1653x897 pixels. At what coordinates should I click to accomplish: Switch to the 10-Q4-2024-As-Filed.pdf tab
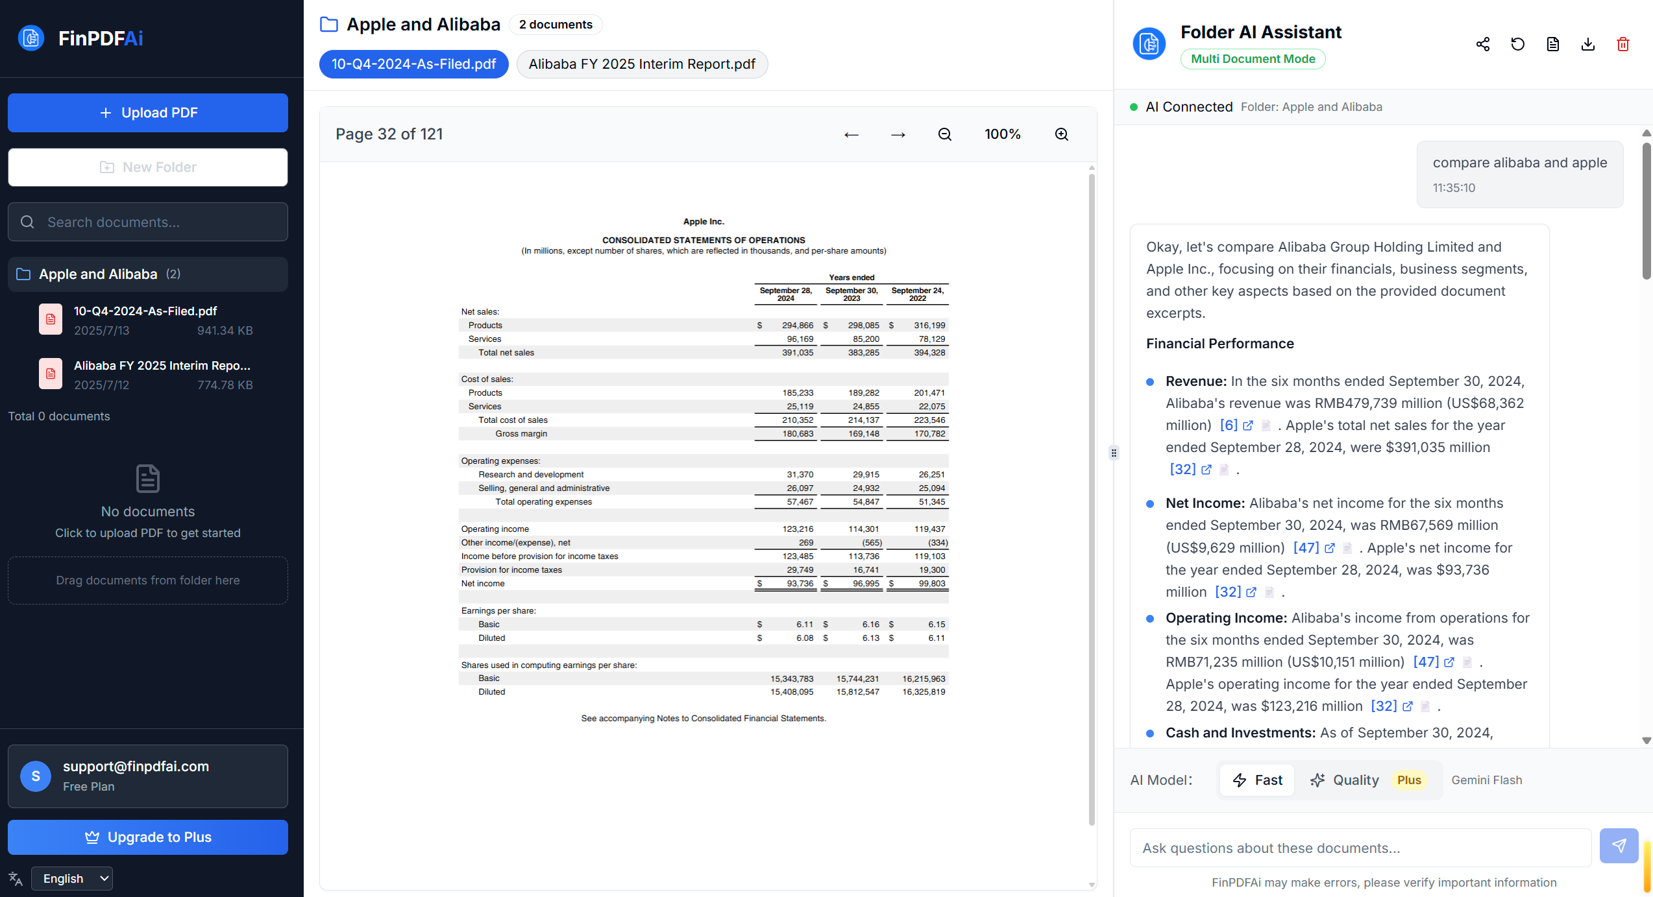(x=414, y=64)
